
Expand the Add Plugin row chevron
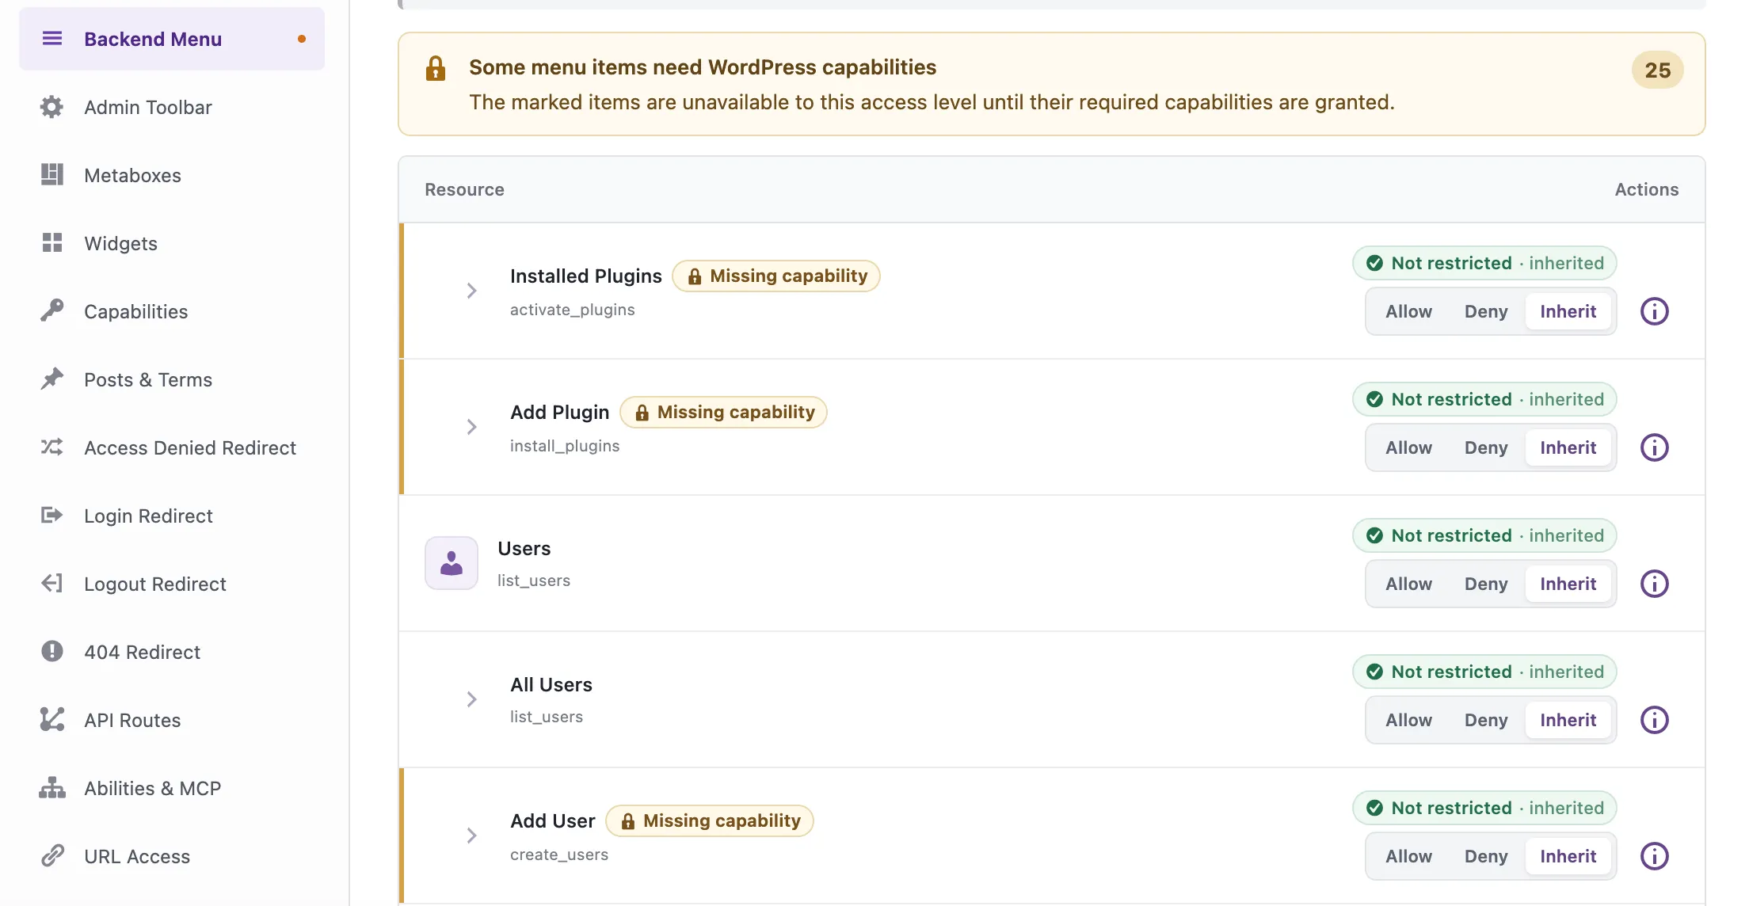click(x=472, y=427)
